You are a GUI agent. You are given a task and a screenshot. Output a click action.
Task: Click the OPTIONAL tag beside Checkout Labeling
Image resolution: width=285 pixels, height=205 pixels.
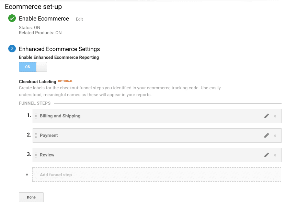(65, 81)
